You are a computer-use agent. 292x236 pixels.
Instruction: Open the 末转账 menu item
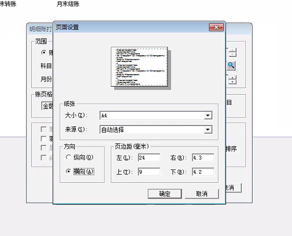(8, 4)
